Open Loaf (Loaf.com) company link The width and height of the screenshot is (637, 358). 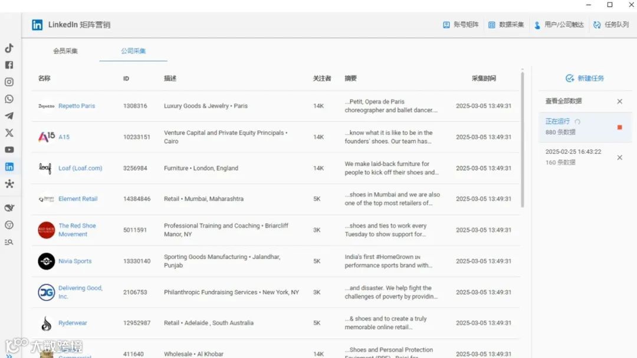[x=80, y=168]
